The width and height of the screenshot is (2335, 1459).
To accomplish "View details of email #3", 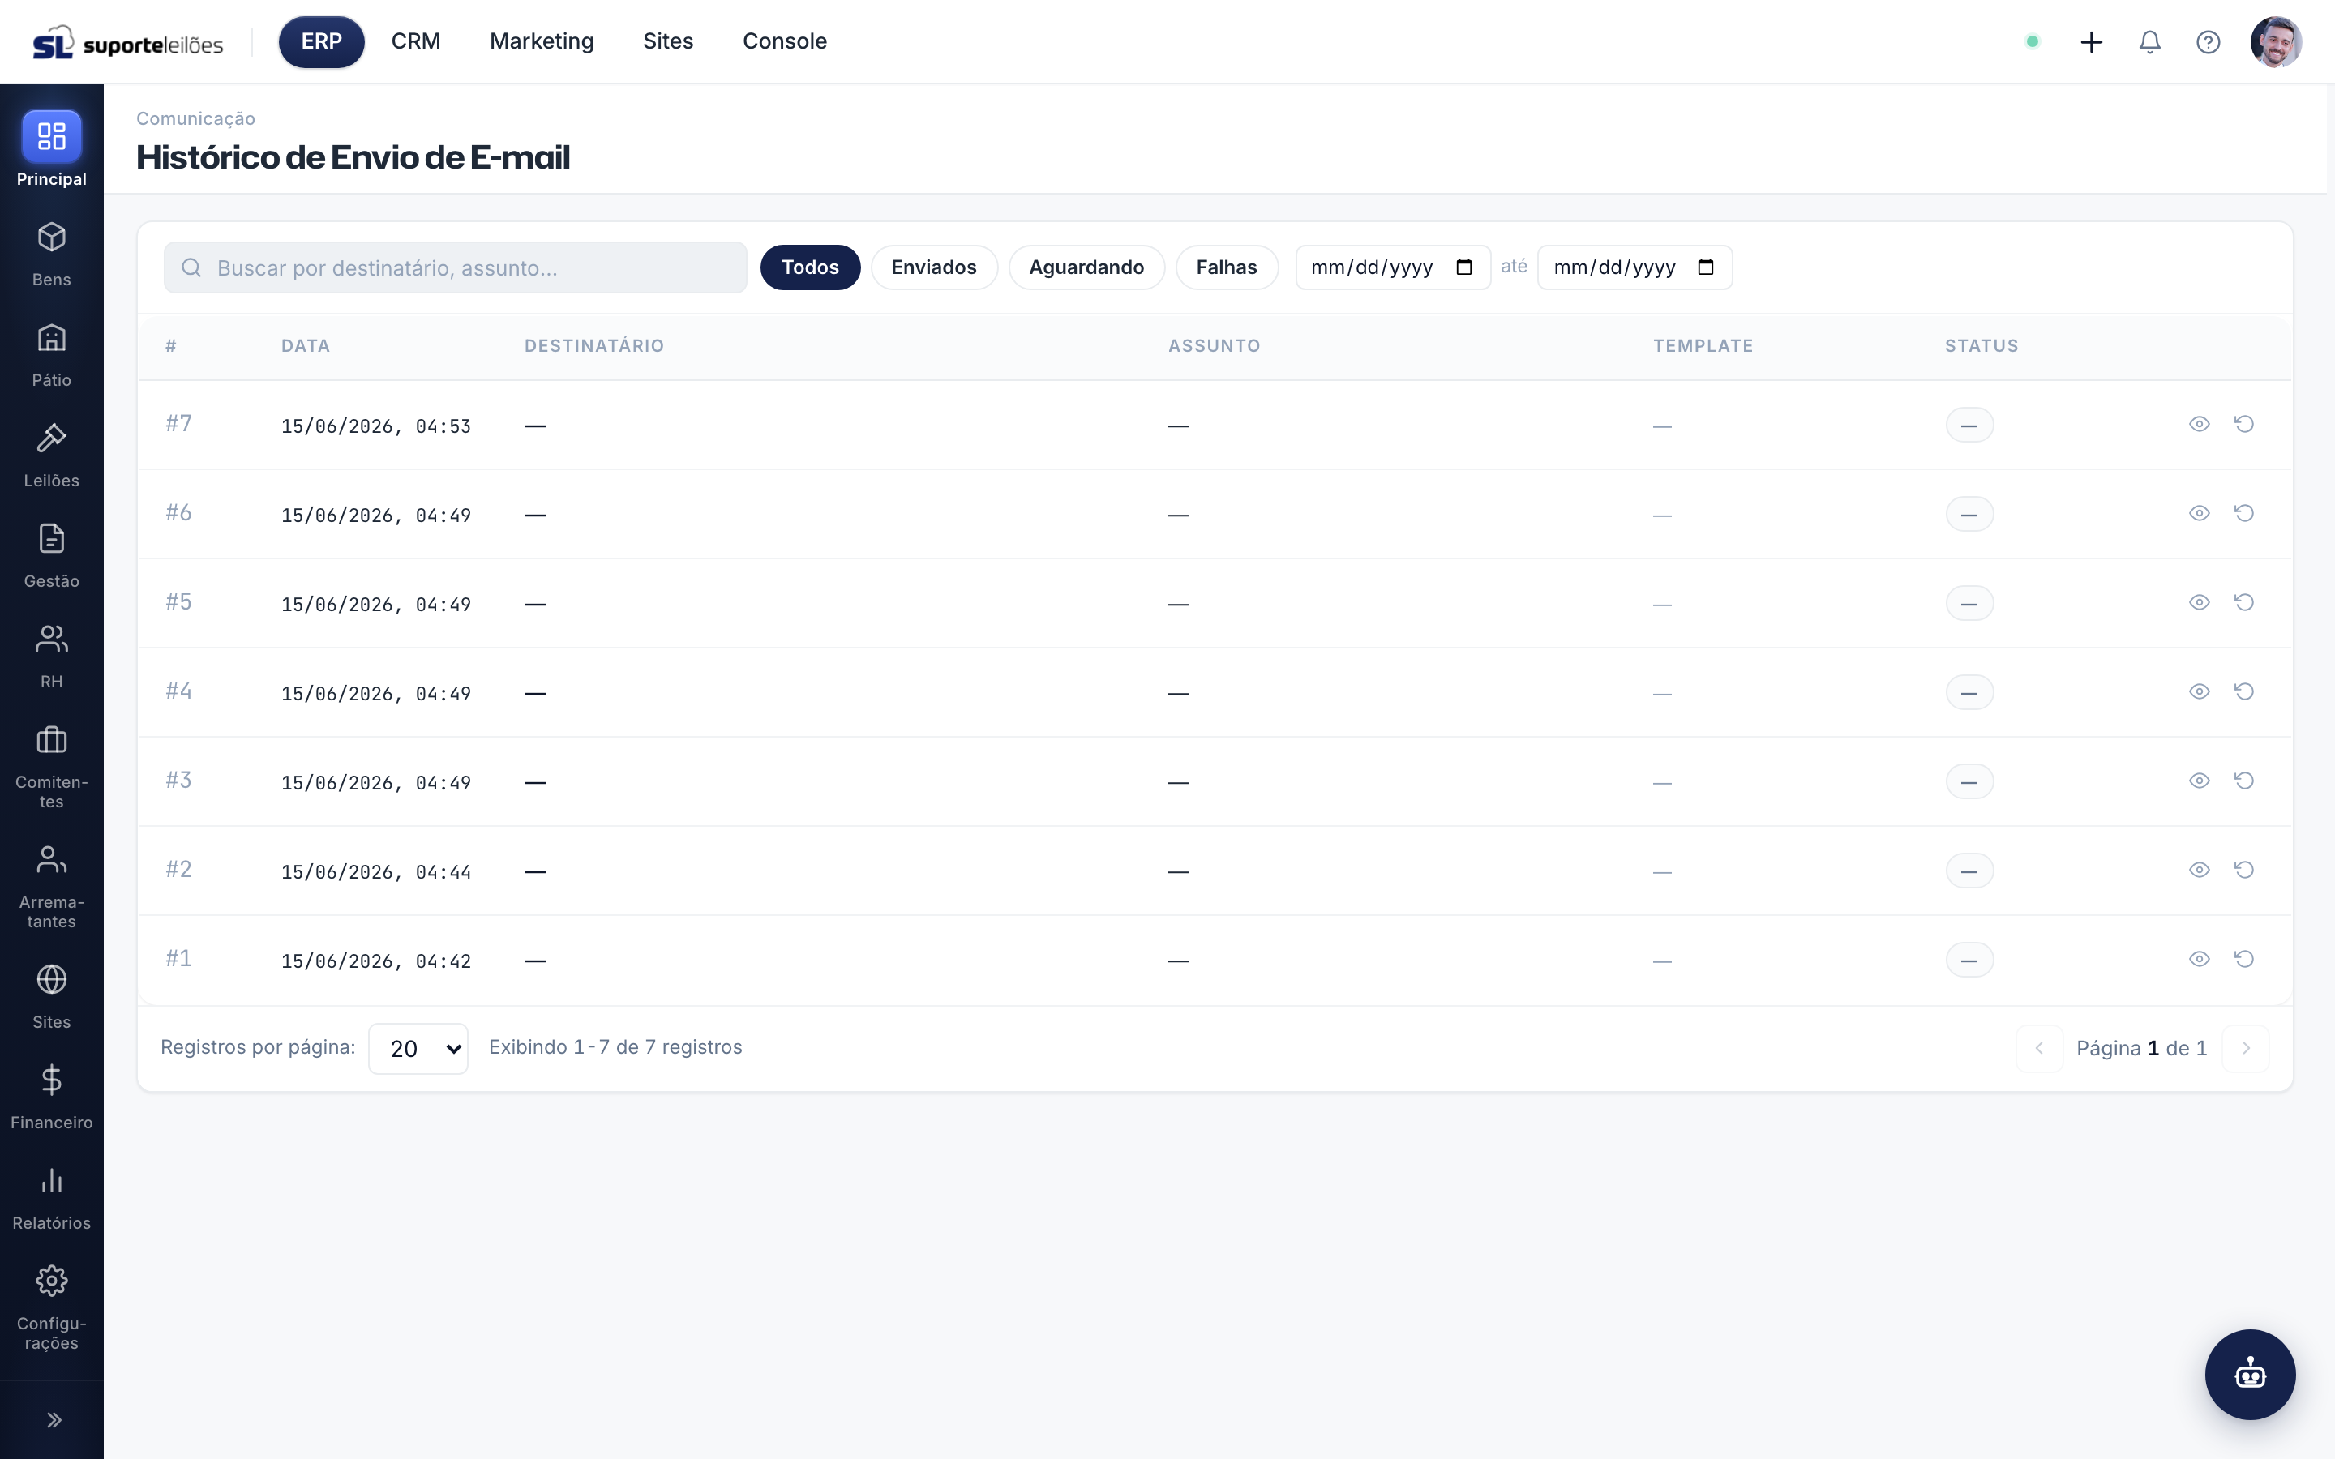I will (x=2199, y=781).
